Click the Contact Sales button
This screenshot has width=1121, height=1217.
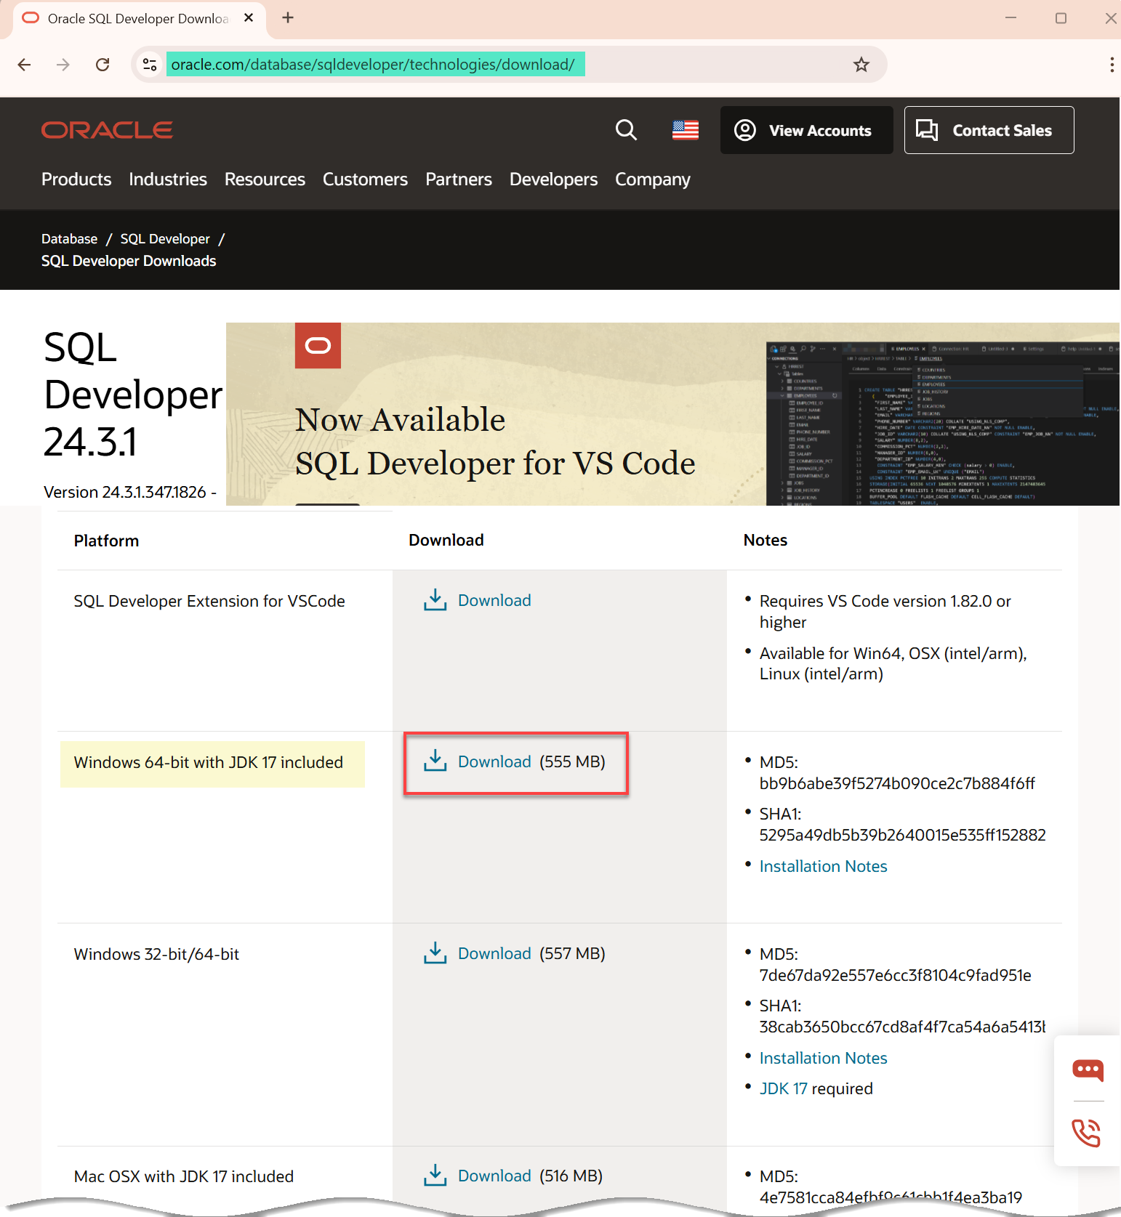(989, 130)
